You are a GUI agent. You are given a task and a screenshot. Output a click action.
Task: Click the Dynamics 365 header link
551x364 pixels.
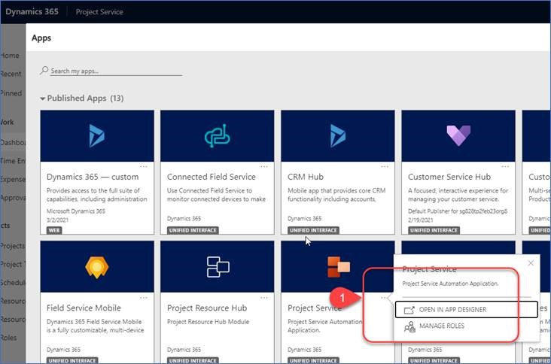pyautogui.click(x=35, y=12)
